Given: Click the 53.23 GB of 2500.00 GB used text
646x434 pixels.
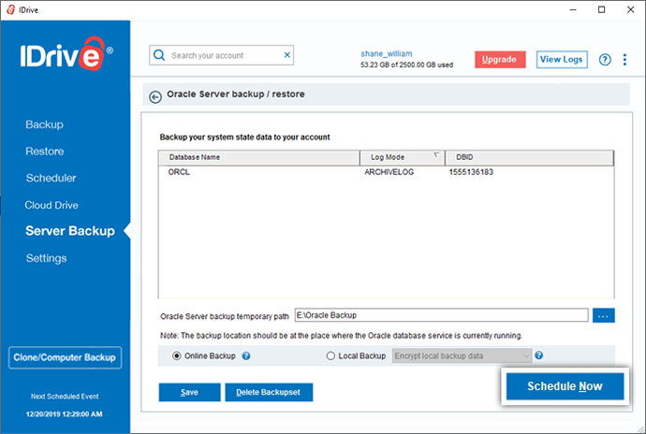Looking at the screenshot, I should click(406, 65).
